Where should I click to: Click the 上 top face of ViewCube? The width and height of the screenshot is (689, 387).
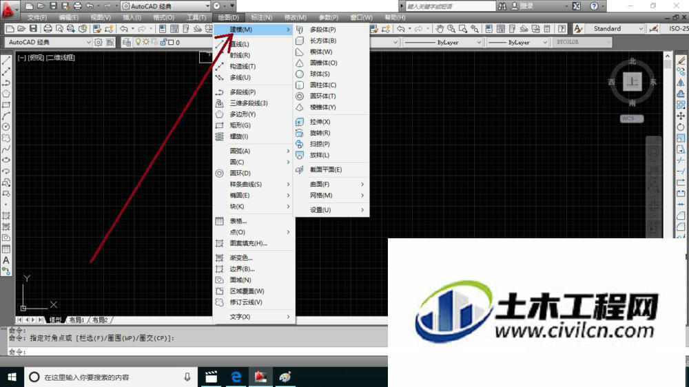(x=633, y=81)
